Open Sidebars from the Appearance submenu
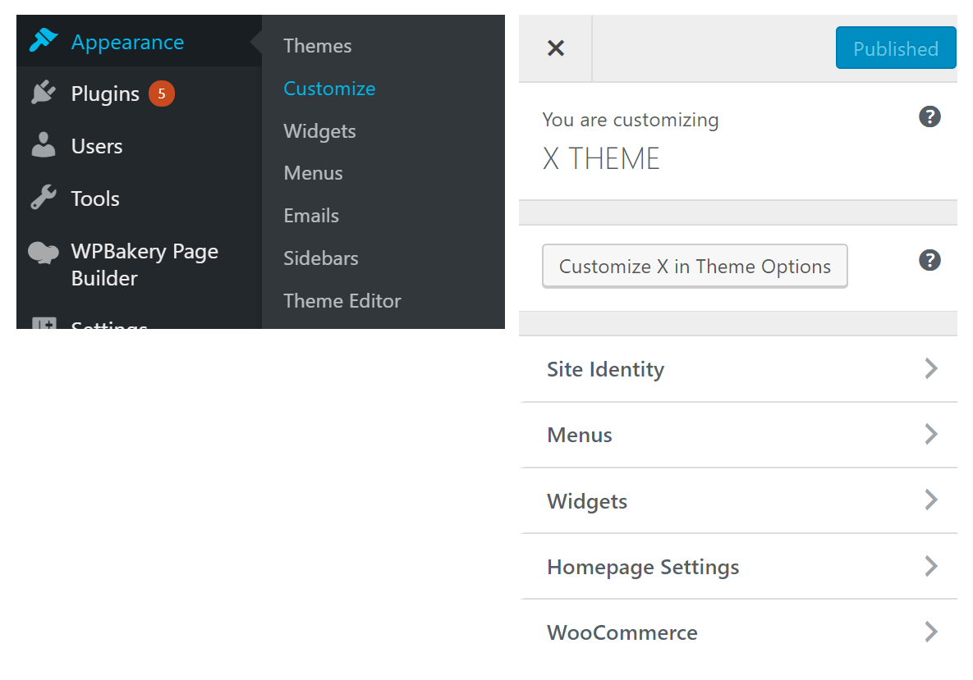 click(320, 258)
